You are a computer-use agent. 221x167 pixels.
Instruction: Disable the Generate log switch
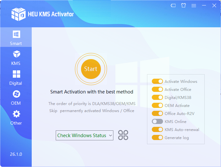(157, 137)
